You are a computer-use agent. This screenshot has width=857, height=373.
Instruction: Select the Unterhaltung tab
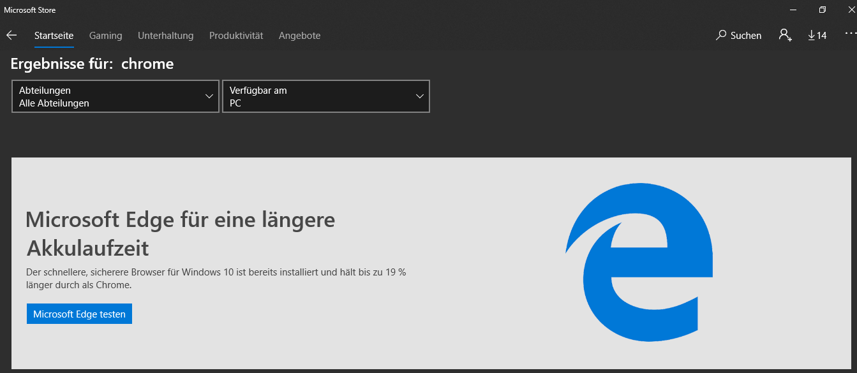165,36
